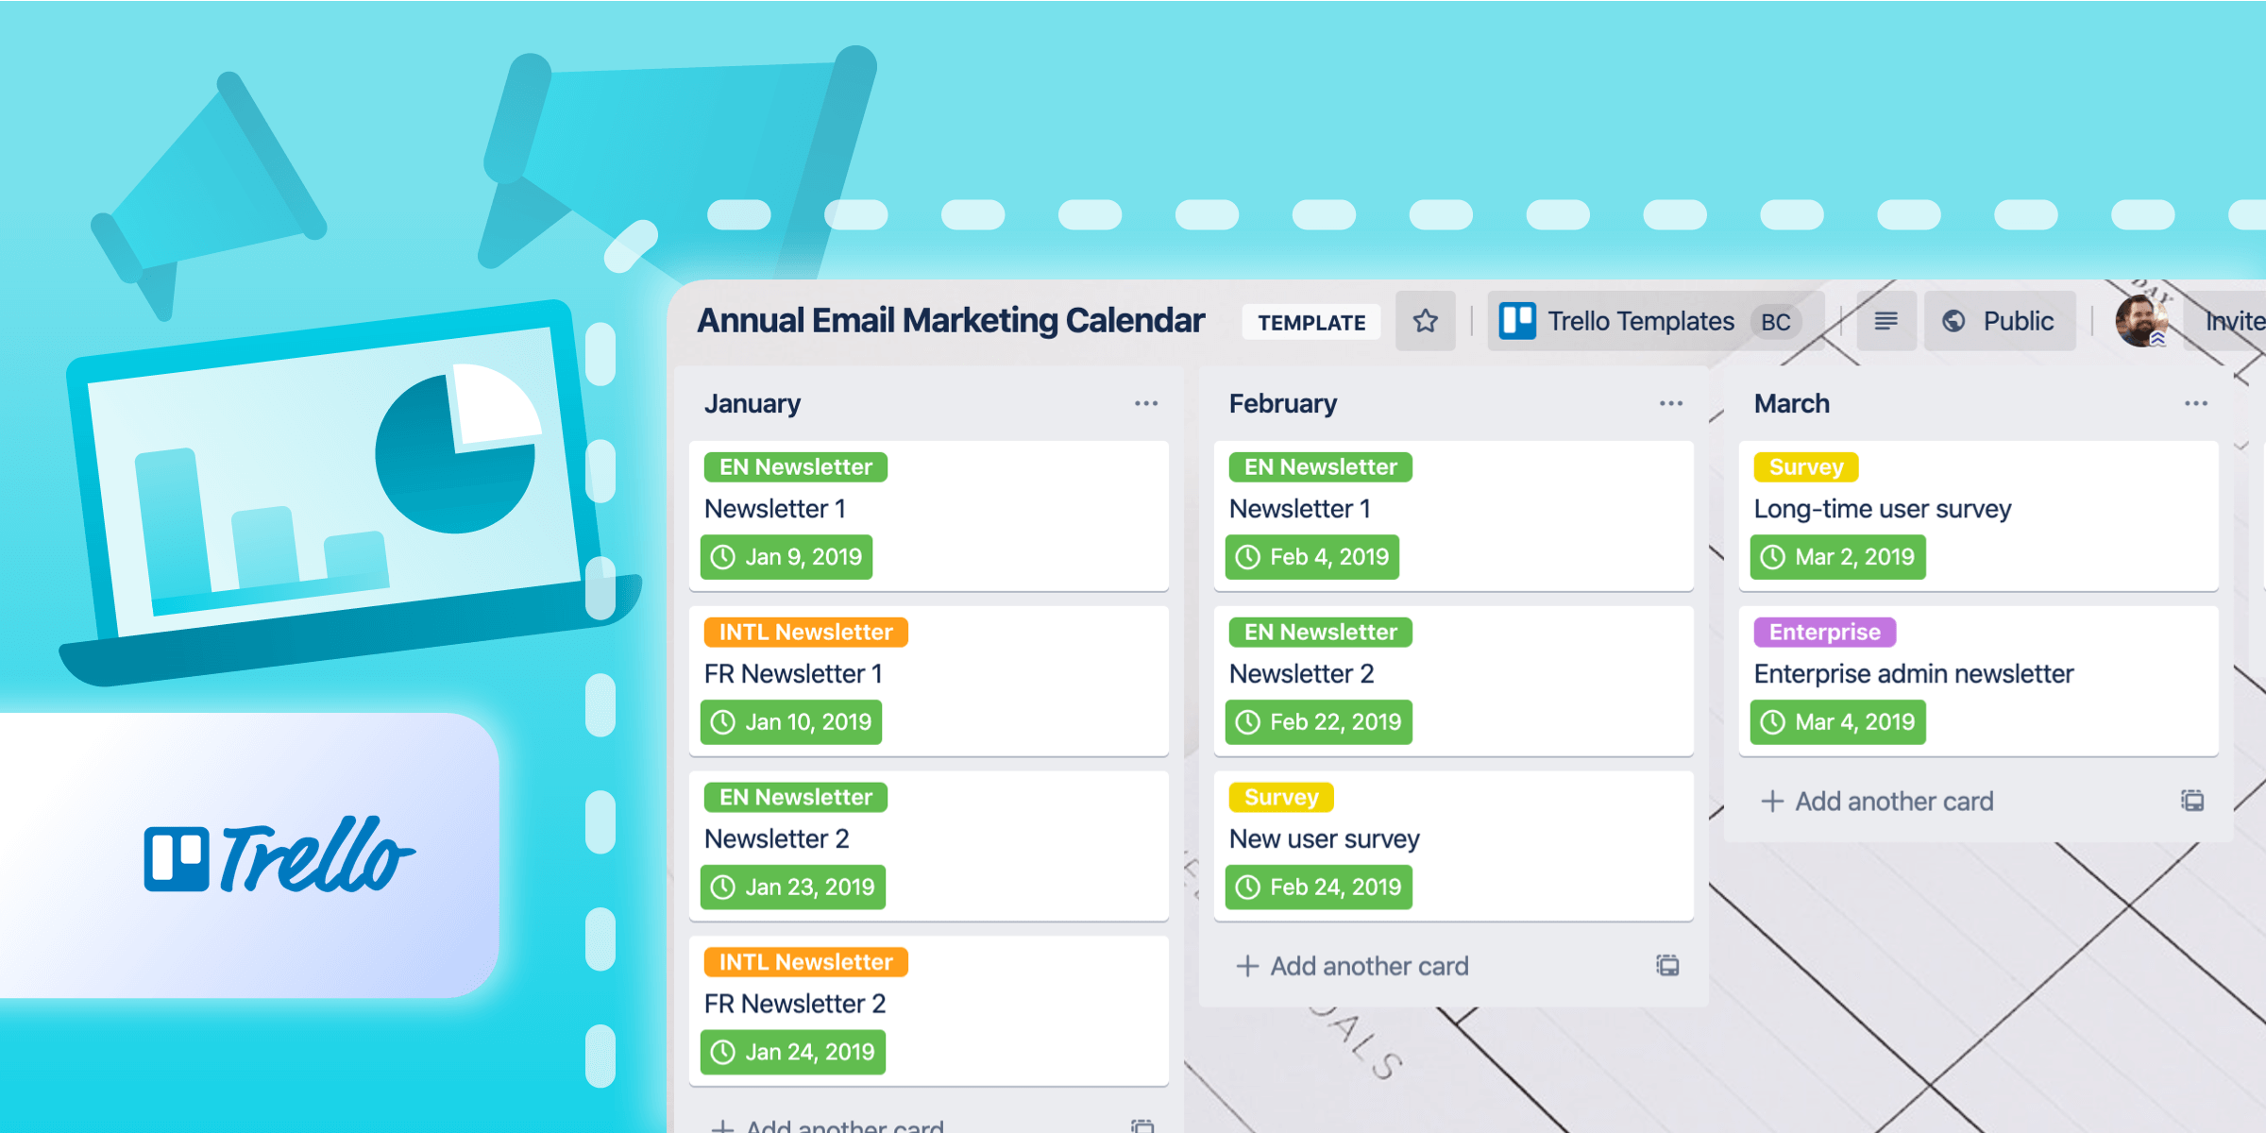
Task: Click orange INTL Newsletter label on FR Newsletter 2
Action: pyautogui.click(x=806, y=962)
